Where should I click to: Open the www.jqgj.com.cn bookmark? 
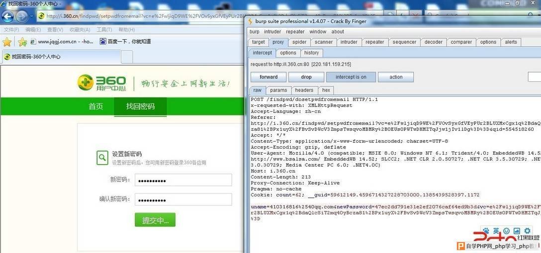coord(62,42)
